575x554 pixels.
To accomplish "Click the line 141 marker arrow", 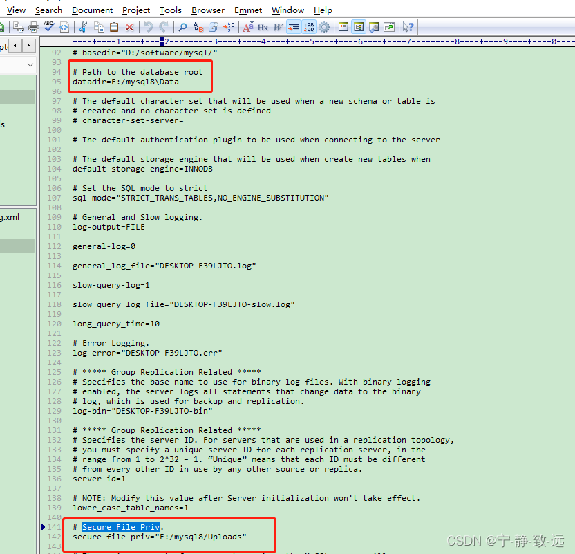I will pyautogui.click(x=43, y=527).
